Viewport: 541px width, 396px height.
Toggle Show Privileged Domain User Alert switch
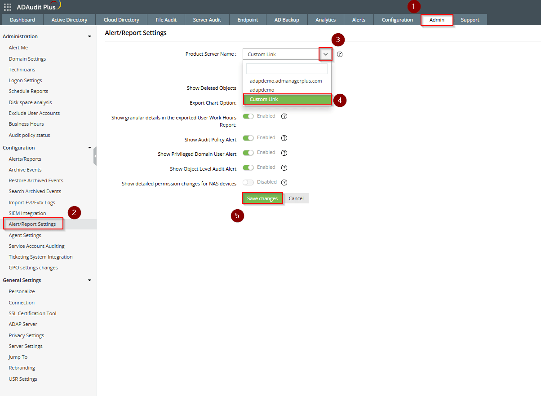pos(248,153)
